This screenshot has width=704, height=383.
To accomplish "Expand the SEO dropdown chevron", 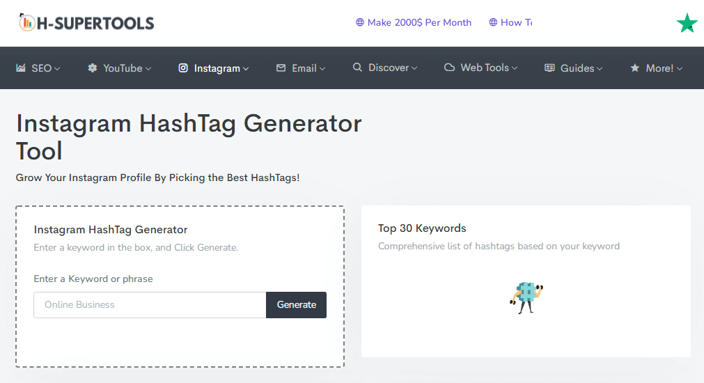I will point(57,68).
